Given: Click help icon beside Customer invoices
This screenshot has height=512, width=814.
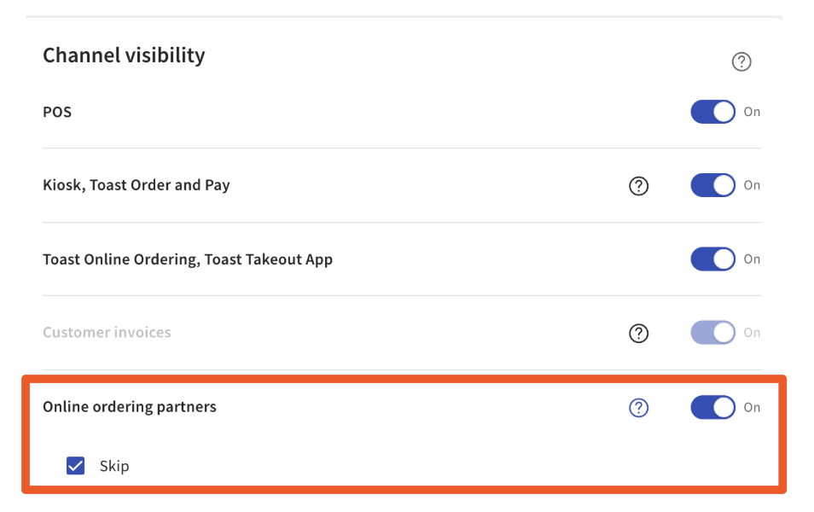Looking at the screenshot, I should pos(638,333).
